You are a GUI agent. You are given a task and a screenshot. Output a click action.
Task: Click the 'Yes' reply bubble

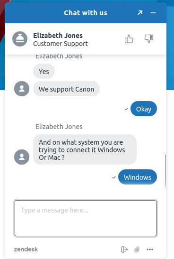(44, 71)
